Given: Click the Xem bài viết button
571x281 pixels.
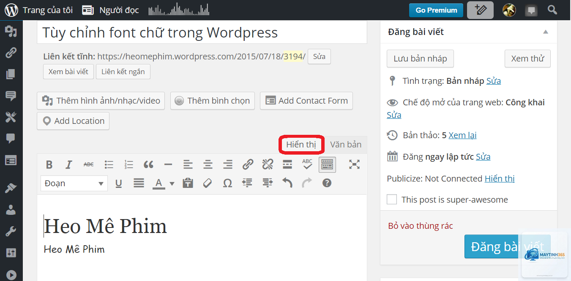Looking at the screenshot, I should click(68, 72).
